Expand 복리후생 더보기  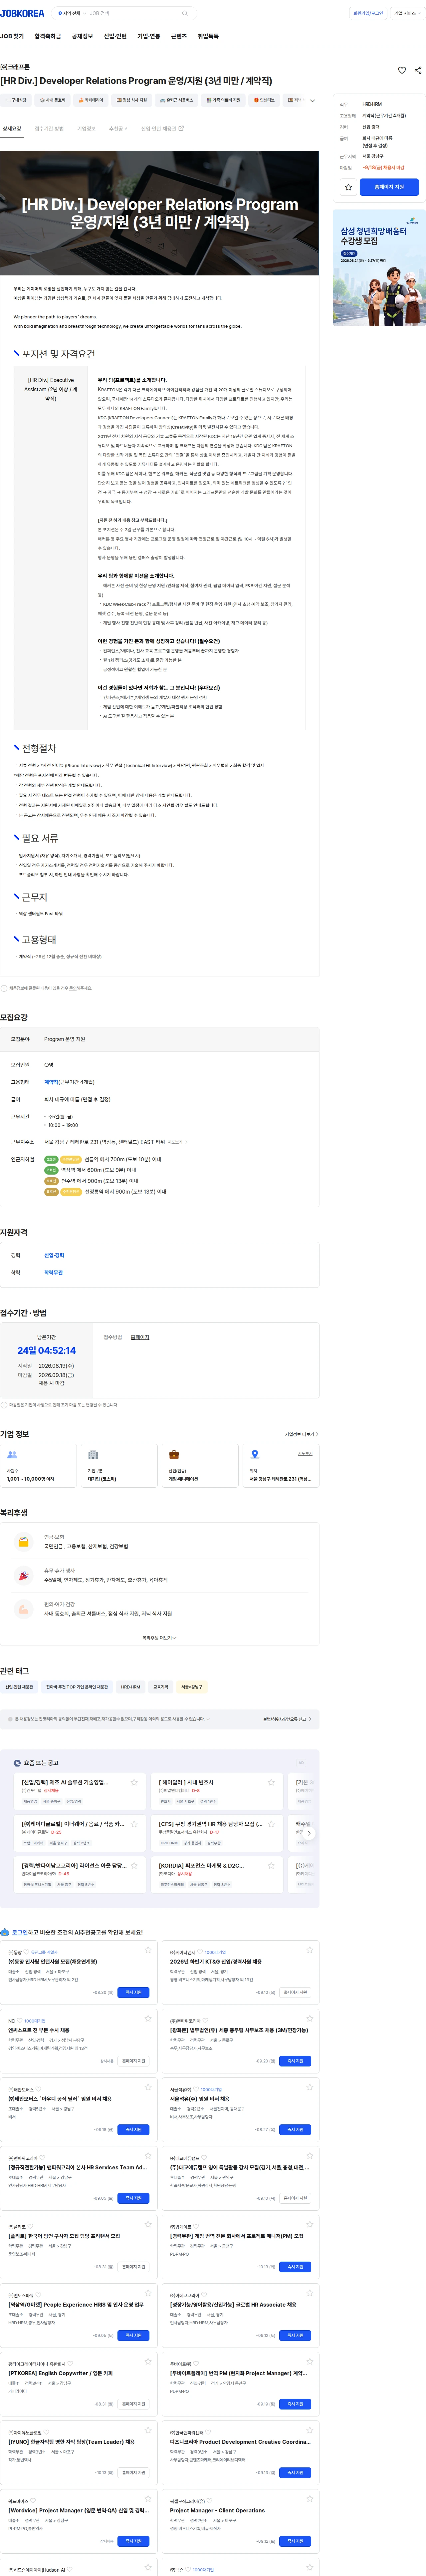click(x=159, y=1638)
